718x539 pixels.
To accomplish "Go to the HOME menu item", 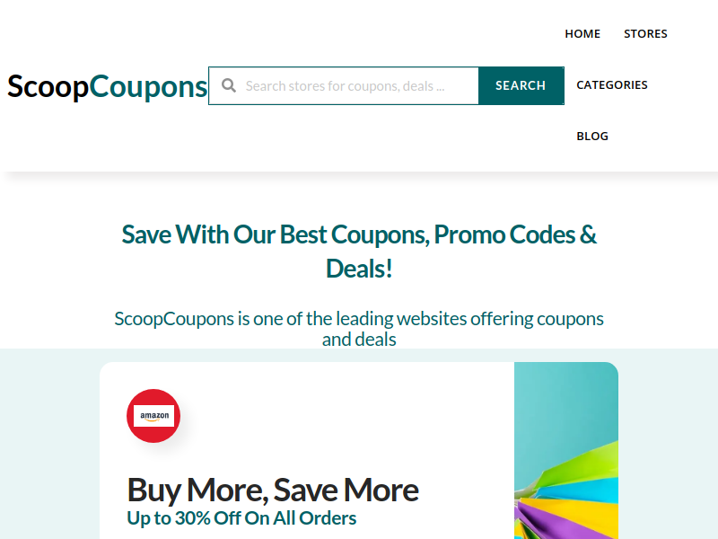I will (582, 34).
